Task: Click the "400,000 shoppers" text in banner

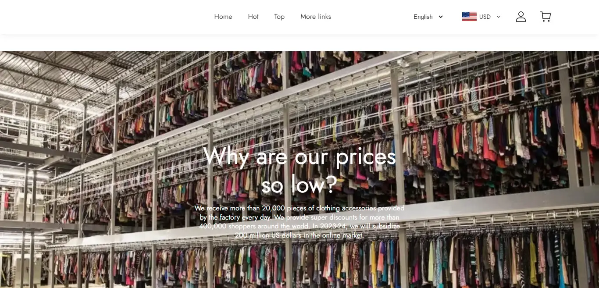Action: coord(226,226)
